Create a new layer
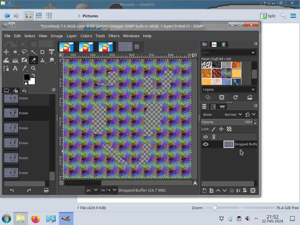Screen dimensions: 300x225 (x=204, y=190)
